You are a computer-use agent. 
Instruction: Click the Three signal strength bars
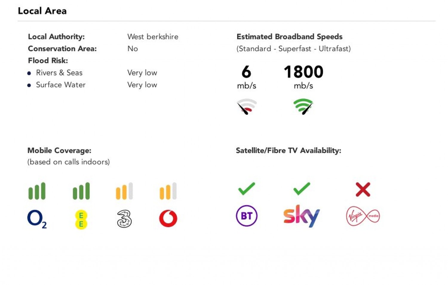(x=124, y=191)
